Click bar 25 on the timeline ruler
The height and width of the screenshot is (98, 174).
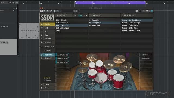(147, 3)
